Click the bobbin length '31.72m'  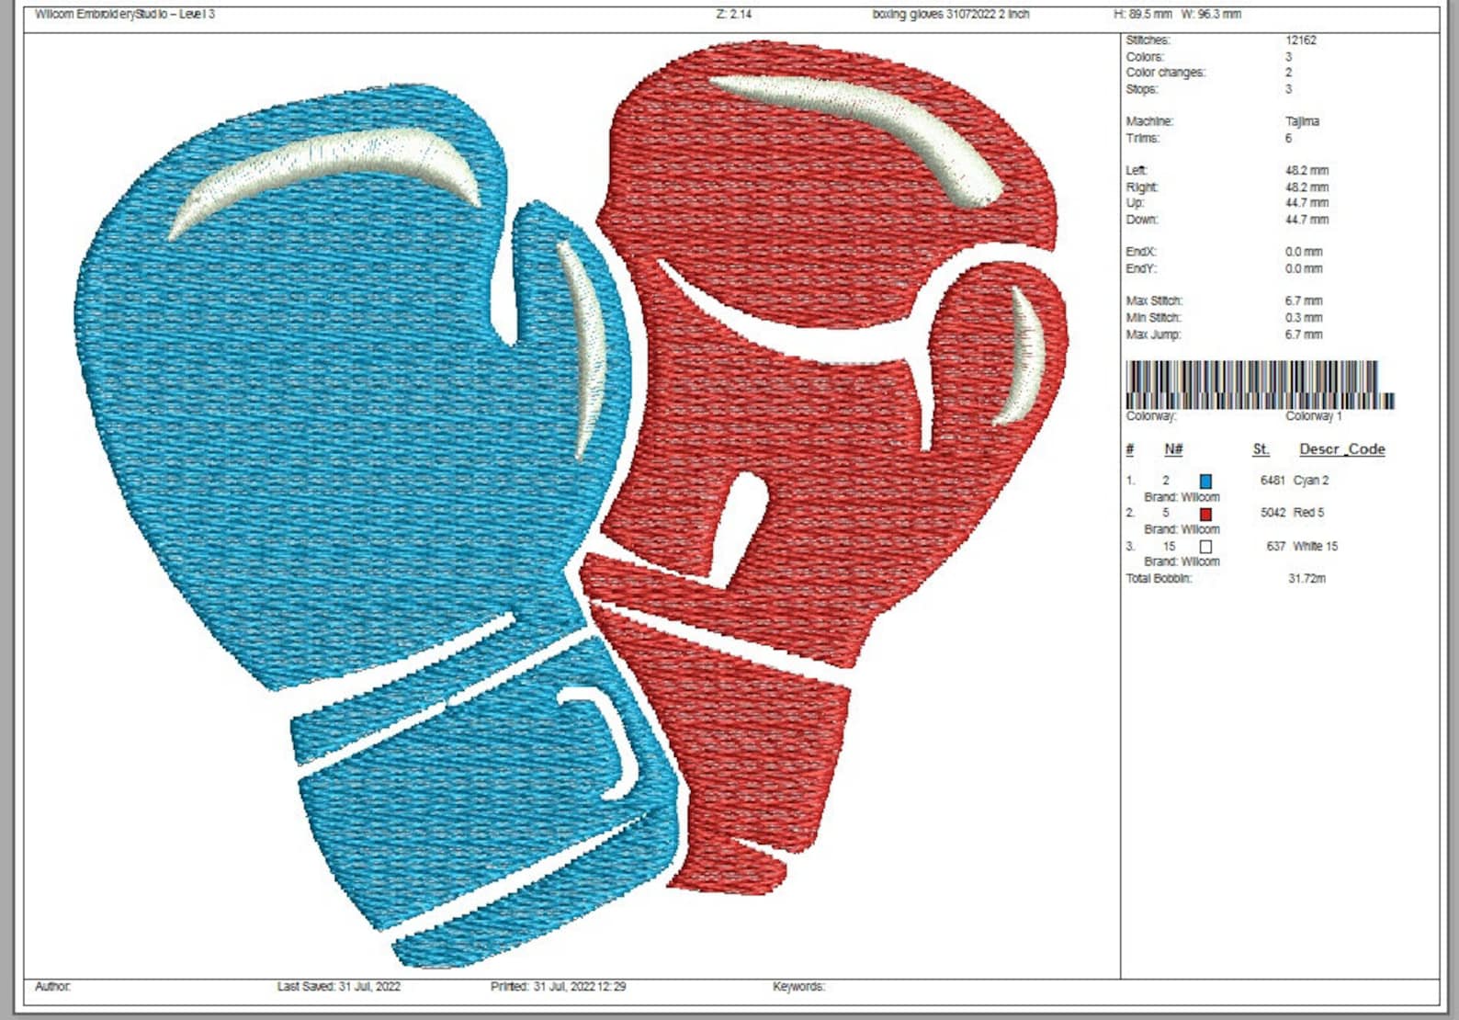[x=1306, y=579]
